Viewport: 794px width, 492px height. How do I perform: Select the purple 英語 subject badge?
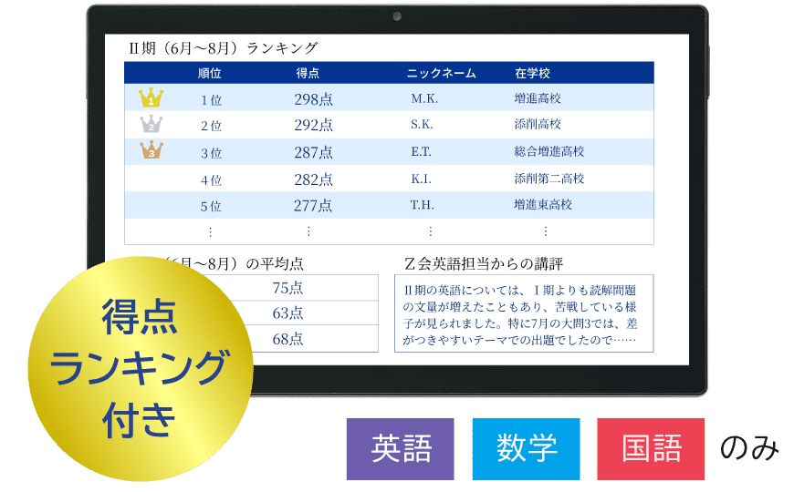400,448
